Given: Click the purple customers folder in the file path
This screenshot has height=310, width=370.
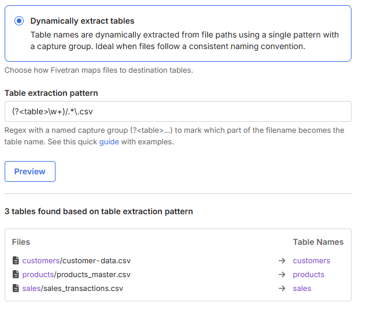Looking at the screenshot, I should pos(40,261).
